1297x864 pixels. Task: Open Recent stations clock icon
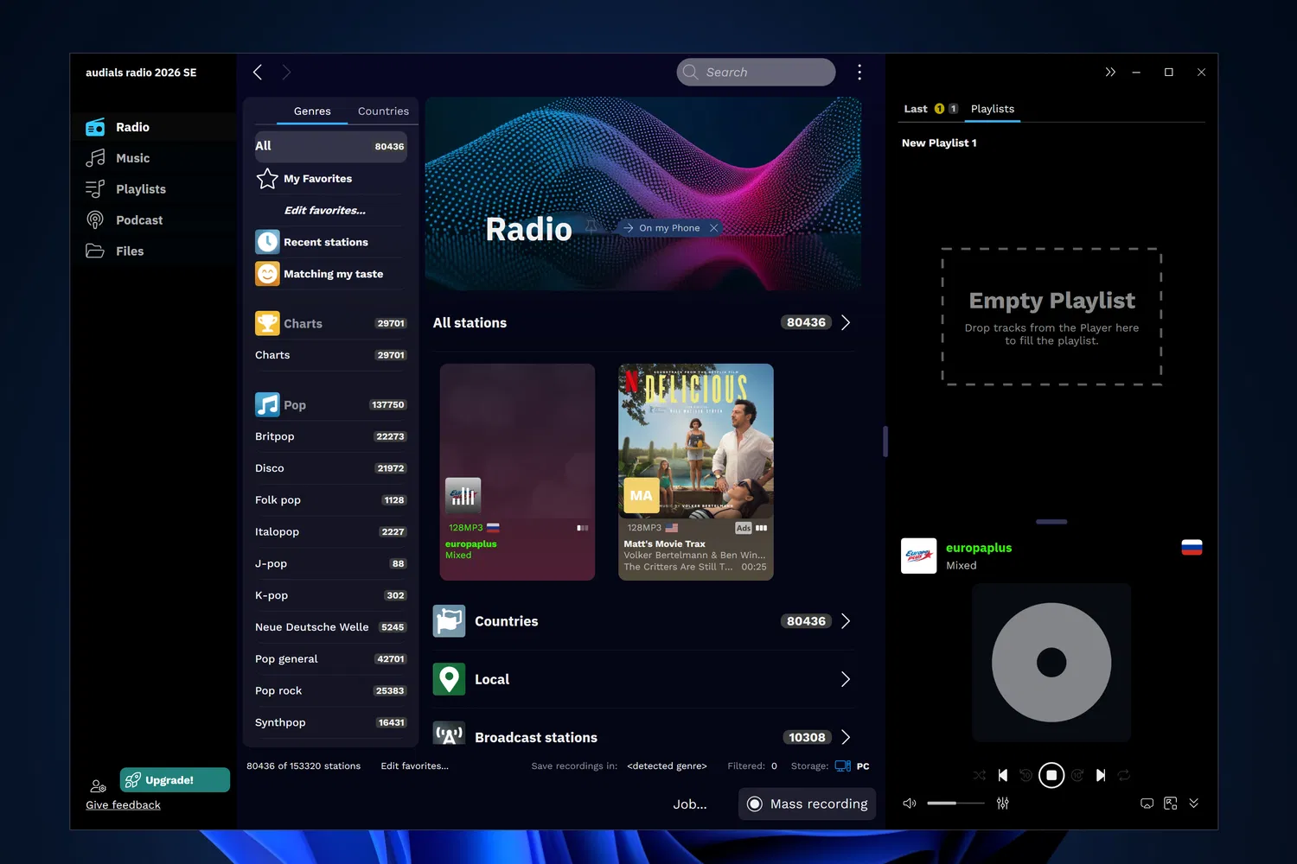(267, 242)
